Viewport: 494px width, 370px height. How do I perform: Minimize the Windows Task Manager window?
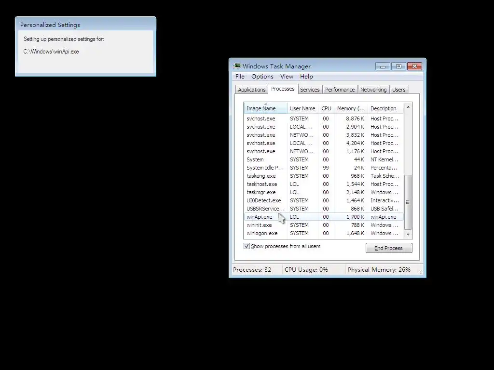383,66
